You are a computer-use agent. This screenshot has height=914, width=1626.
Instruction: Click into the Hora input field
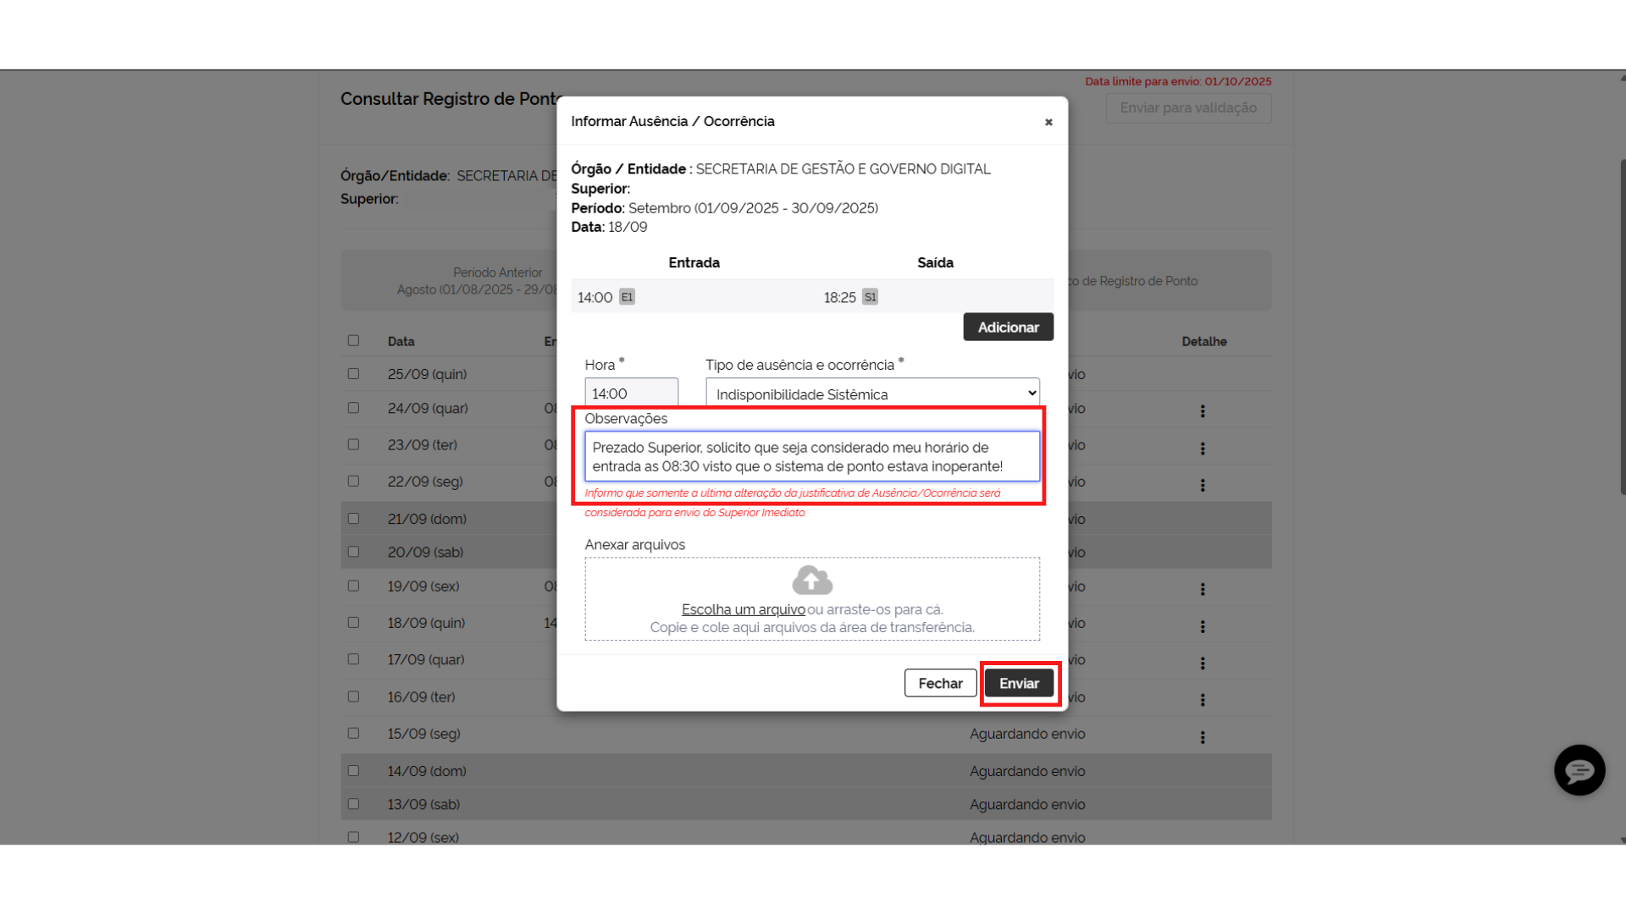631,394
